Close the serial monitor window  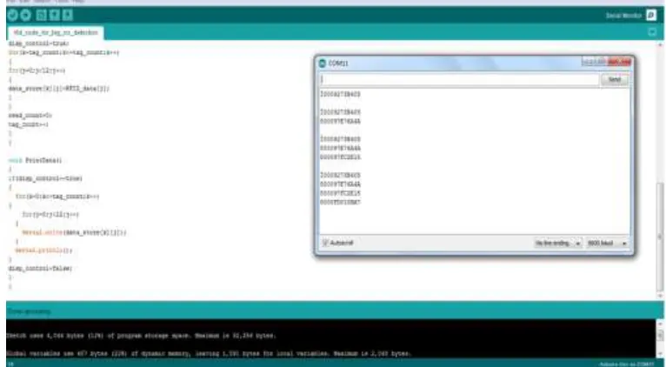click(619, 62)
